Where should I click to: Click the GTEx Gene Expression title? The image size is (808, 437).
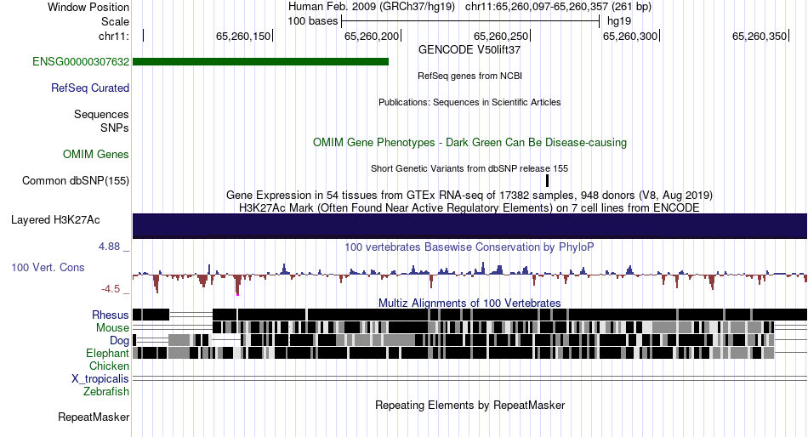(469, 196)
